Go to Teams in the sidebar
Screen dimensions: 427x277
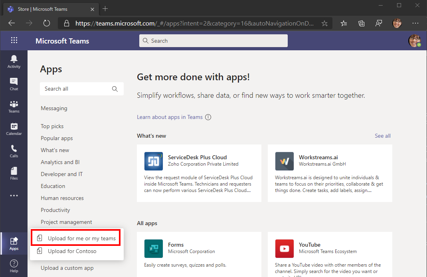coord(14,107)
